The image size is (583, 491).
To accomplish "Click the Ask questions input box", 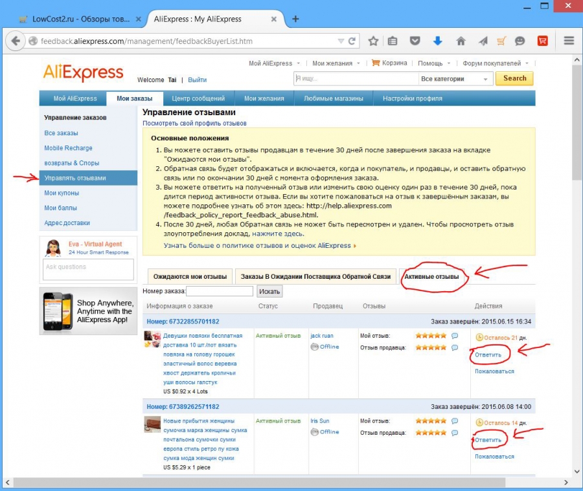I will click(88, 269).
